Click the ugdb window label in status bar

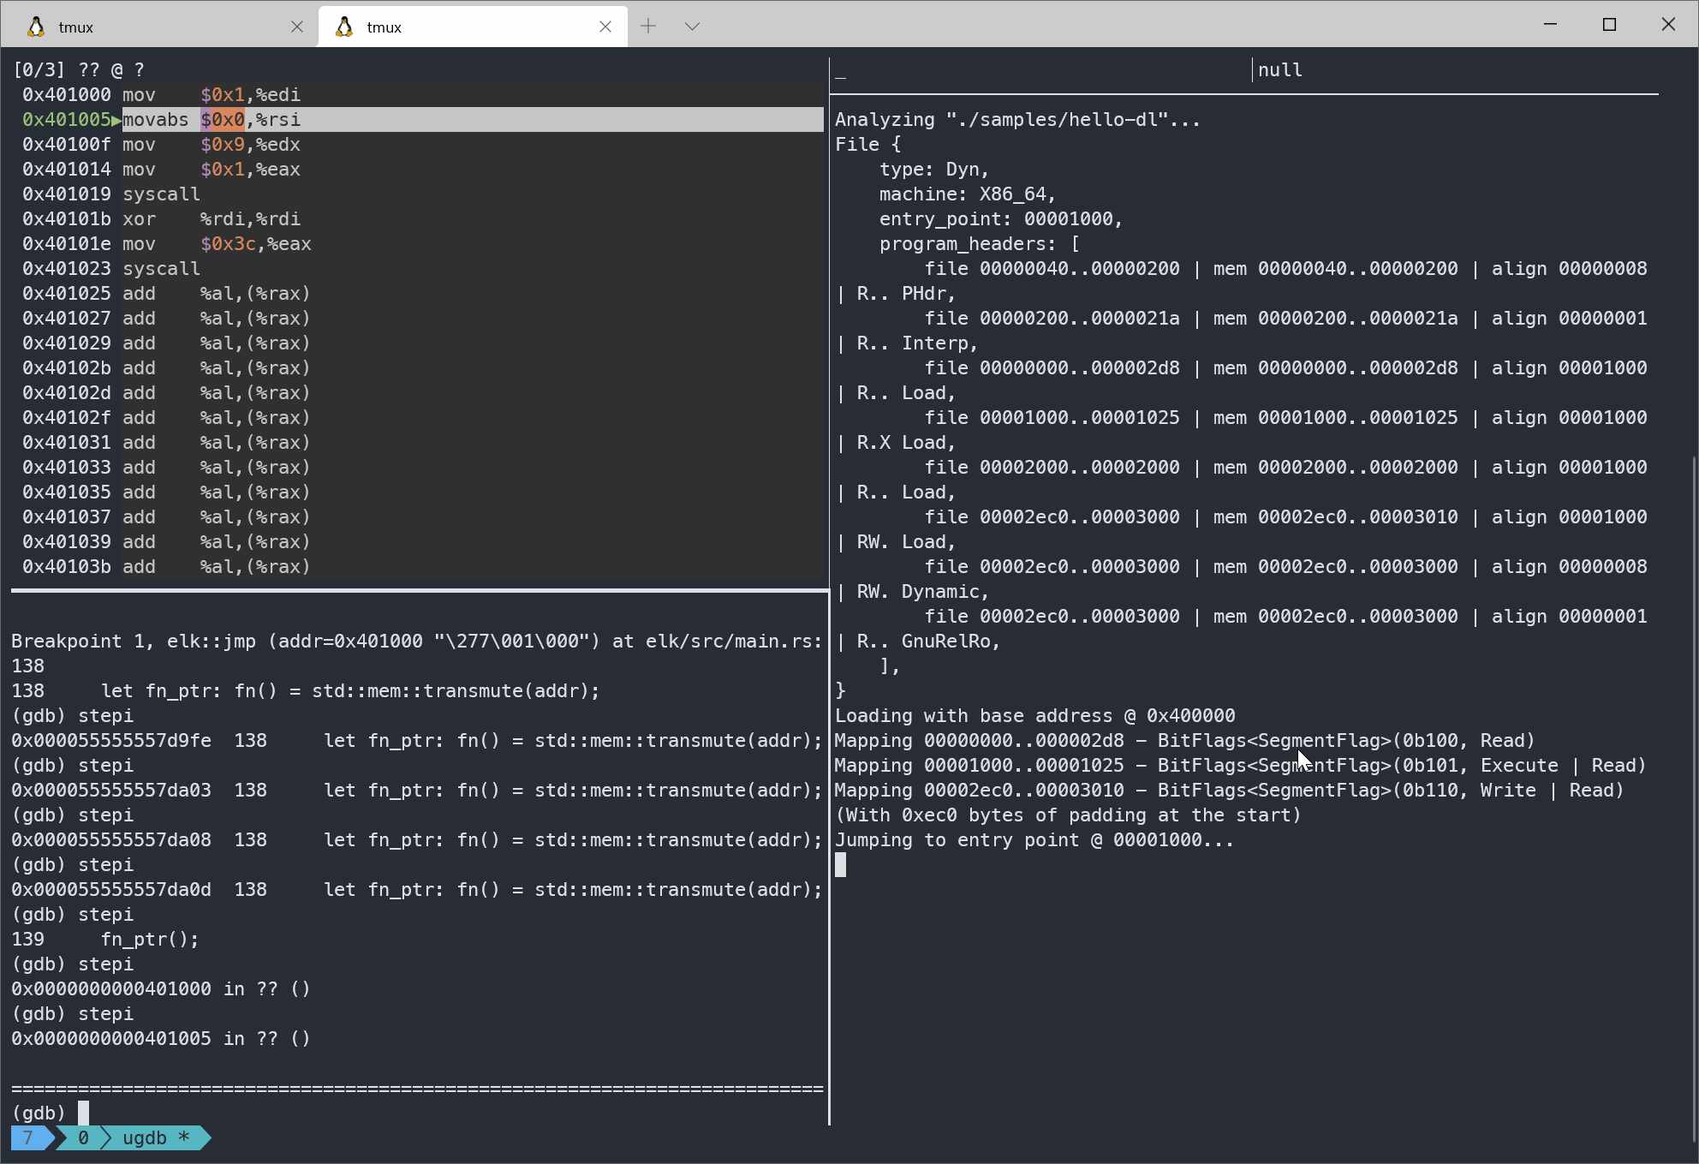click(x=145, y=1137)
